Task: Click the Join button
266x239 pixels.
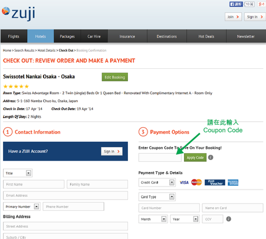Action: (233, 17)
